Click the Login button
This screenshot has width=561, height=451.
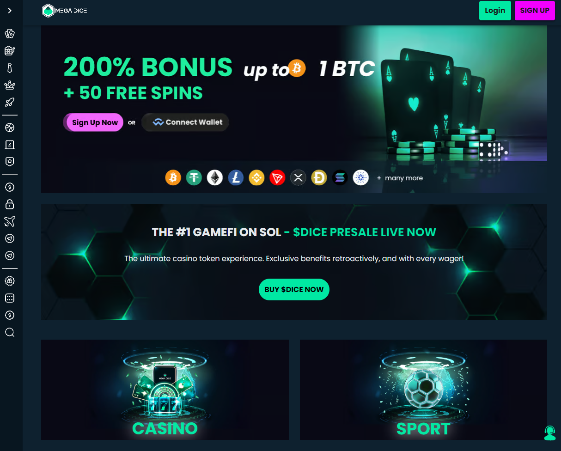[495, 11]
